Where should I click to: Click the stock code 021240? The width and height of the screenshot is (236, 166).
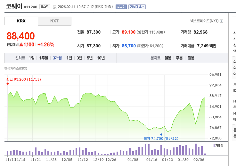(30, 7)
